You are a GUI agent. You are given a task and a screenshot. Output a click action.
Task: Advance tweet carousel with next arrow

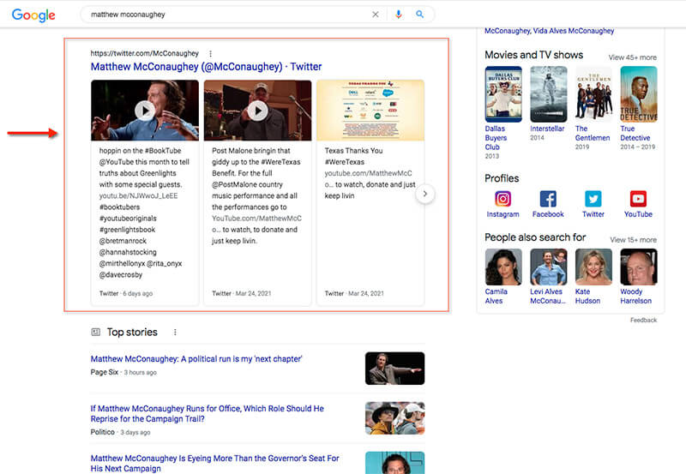424,194
